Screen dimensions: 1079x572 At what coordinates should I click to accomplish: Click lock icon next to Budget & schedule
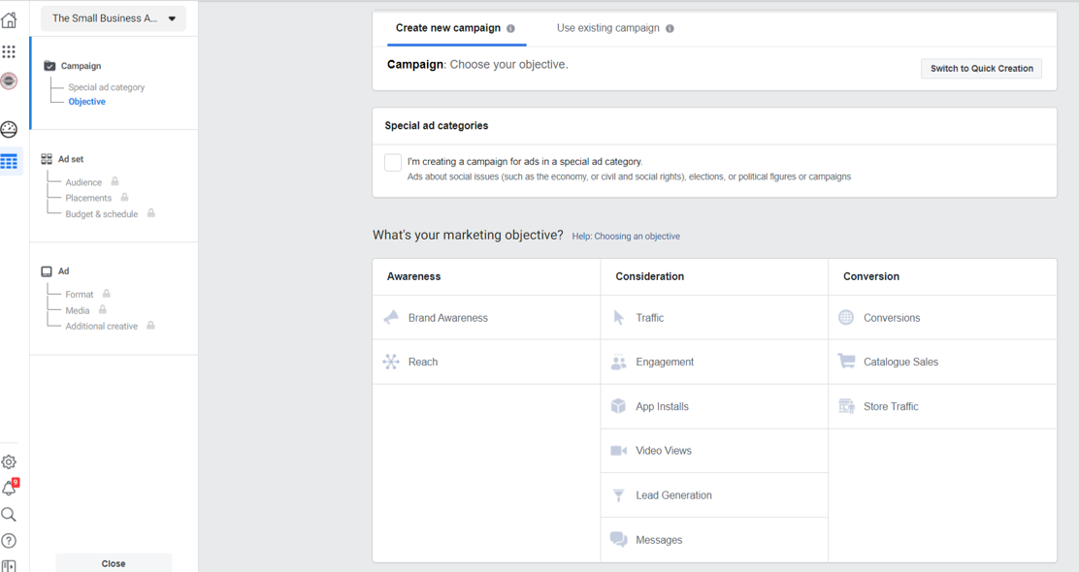coord(150,213)
